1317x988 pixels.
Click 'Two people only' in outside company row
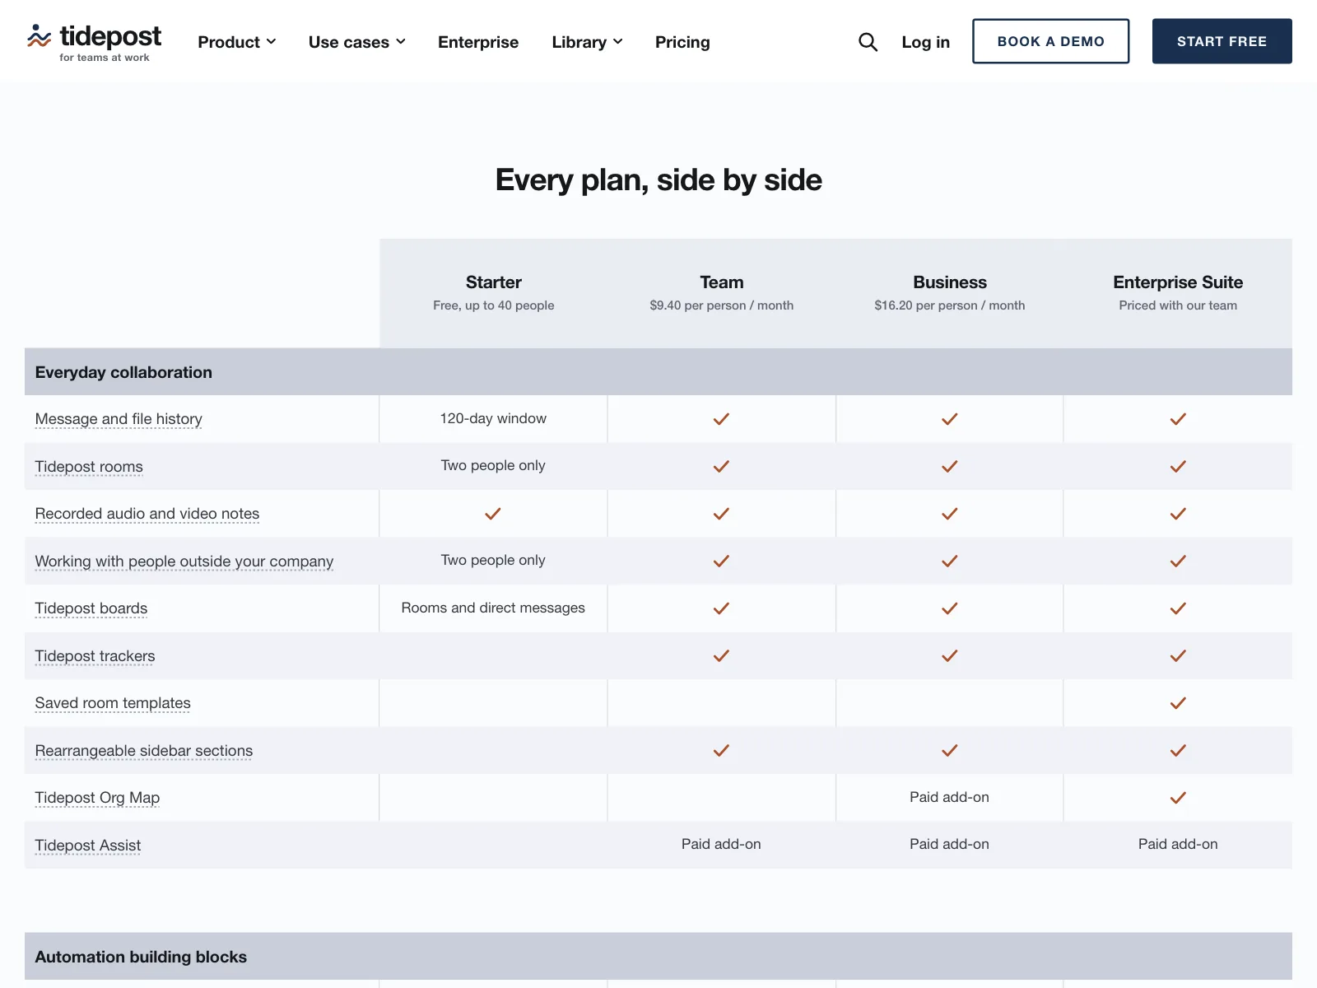point(493,560)
